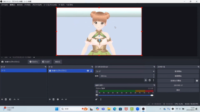The width and height of the screenshot is (200, 112).
Task: Mute desktop audio speaker icon
Action: (97, 95)
